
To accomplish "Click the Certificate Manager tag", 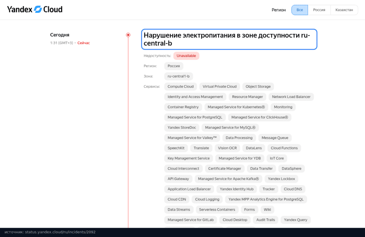I will click(x=225, y=168).
